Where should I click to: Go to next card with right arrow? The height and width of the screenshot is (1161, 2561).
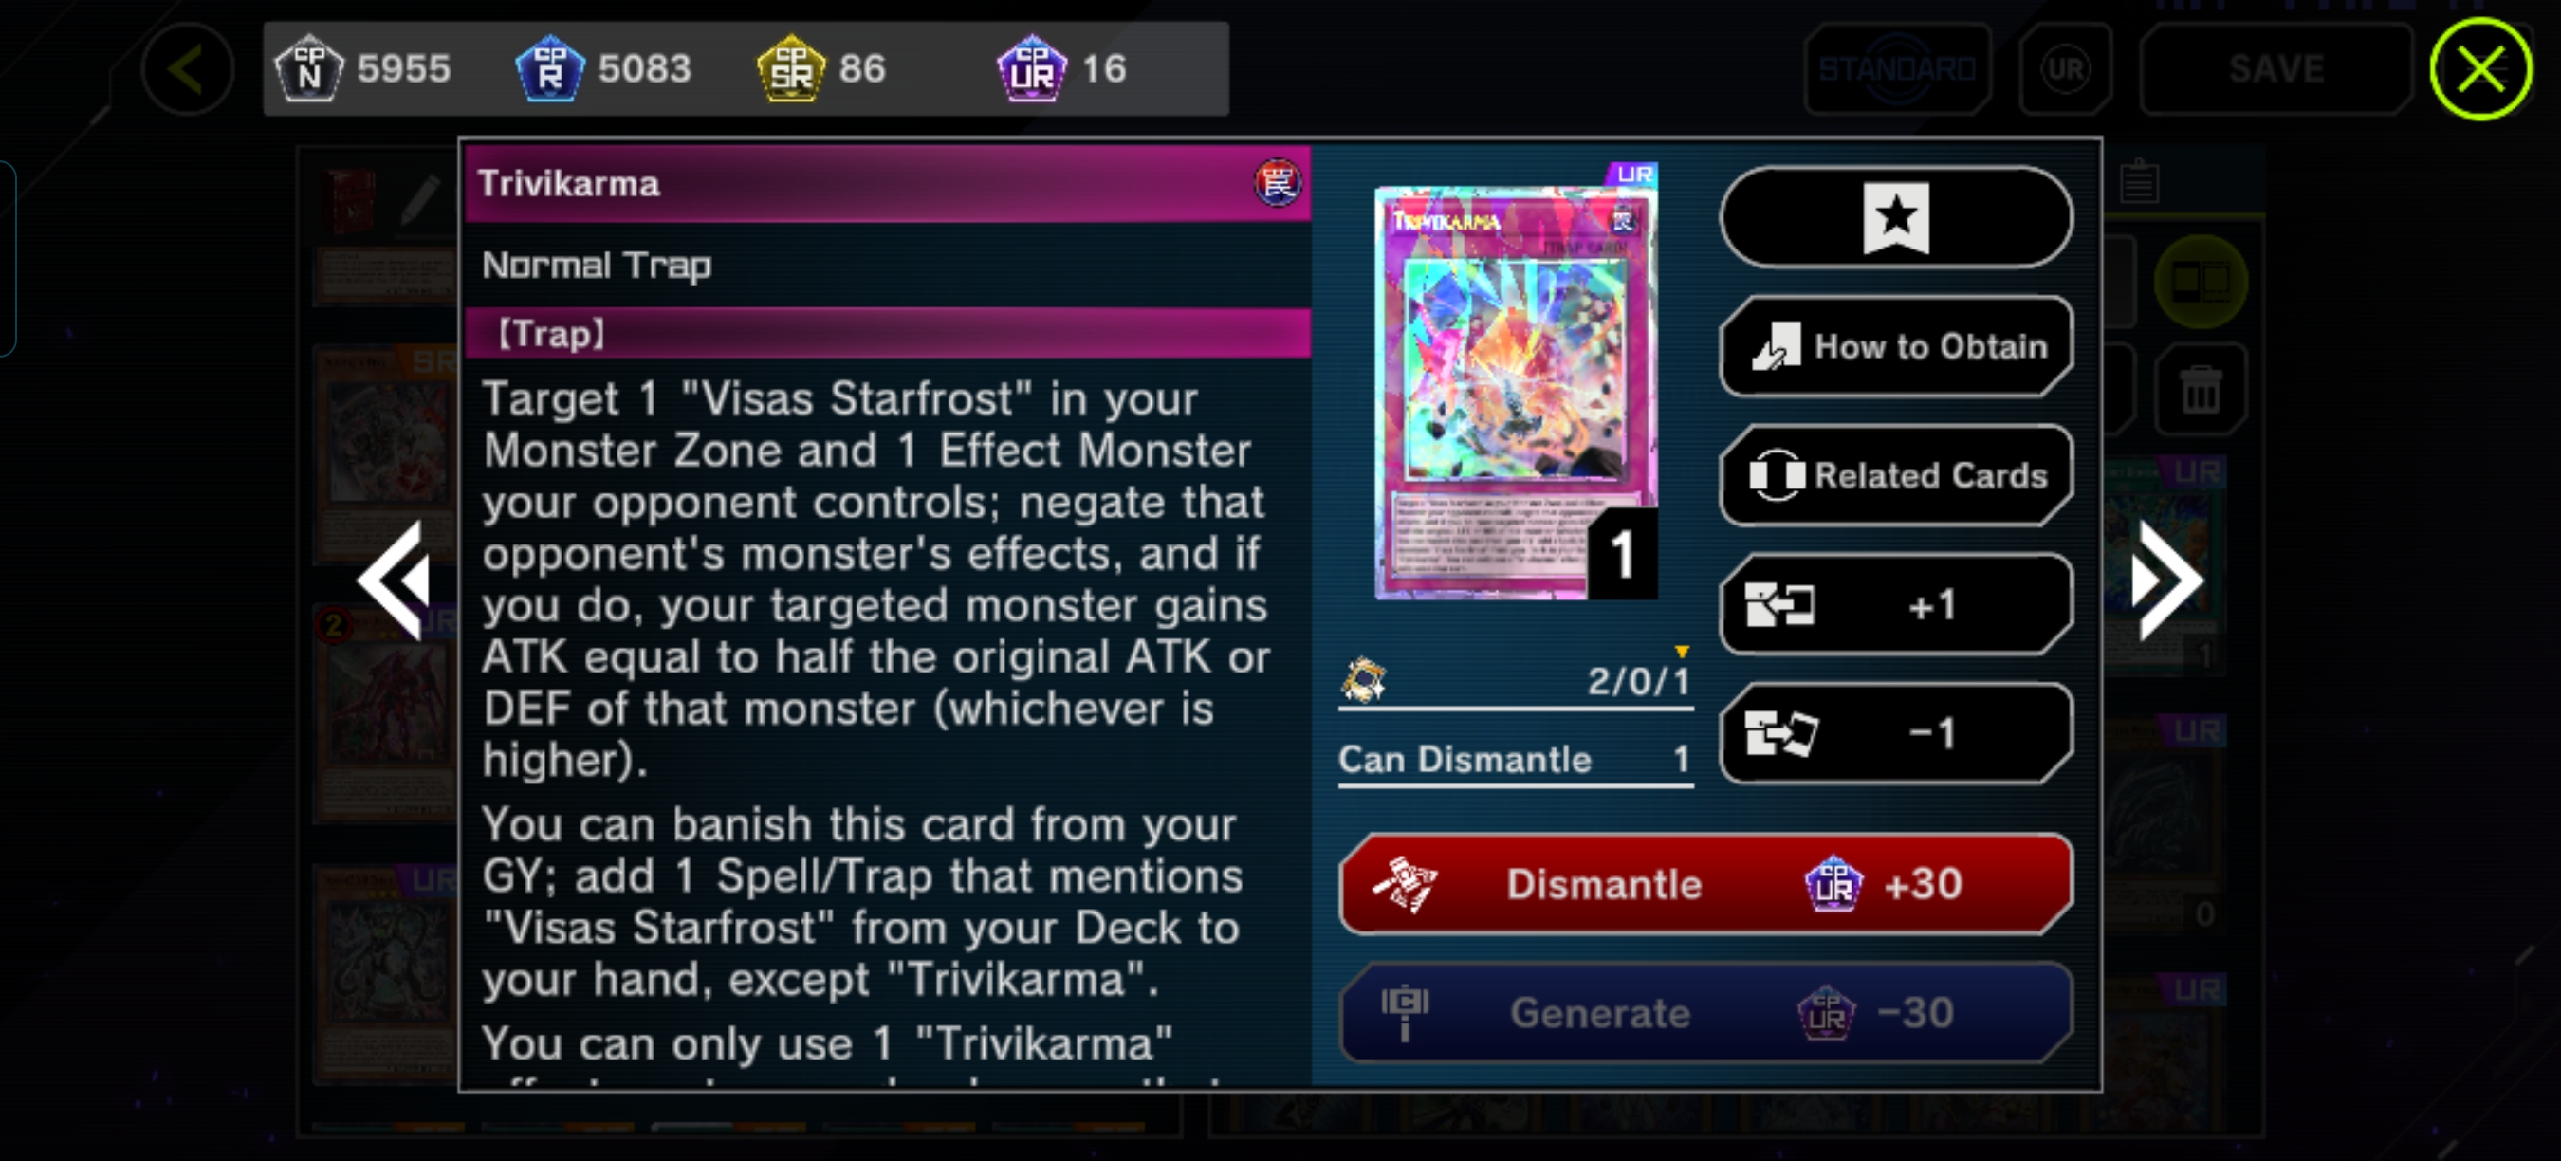click(2167, 580)
